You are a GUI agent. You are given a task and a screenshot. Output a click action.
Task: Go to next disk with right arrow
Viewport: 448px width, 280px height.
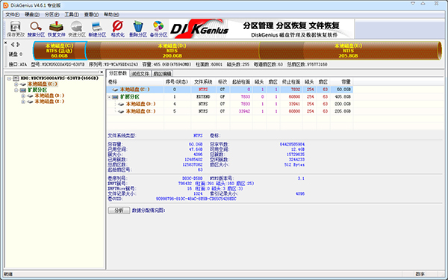pos(18,45)
